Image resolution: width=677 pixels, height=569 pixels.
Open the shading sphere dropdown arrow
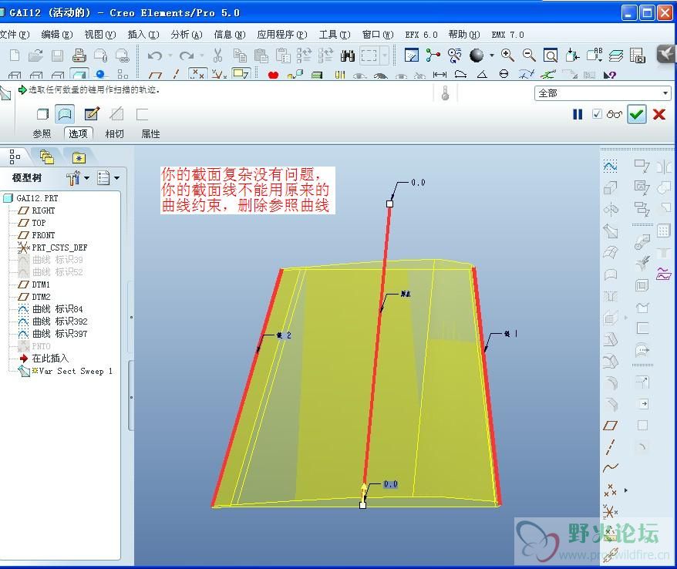pos(492,56)
